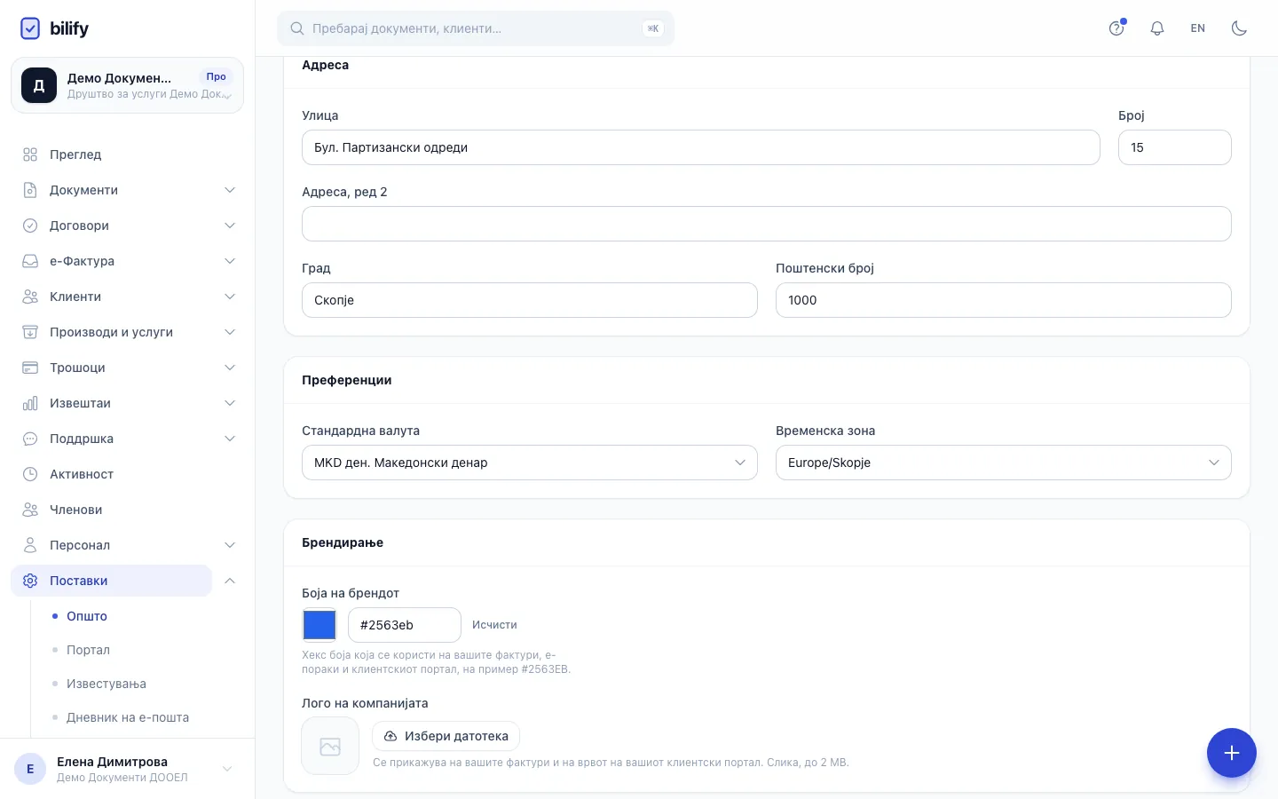This screenshot has height=799, width=1278.
Task: Open the Стандардна валута dropdown
Action: tap(530, 463)
